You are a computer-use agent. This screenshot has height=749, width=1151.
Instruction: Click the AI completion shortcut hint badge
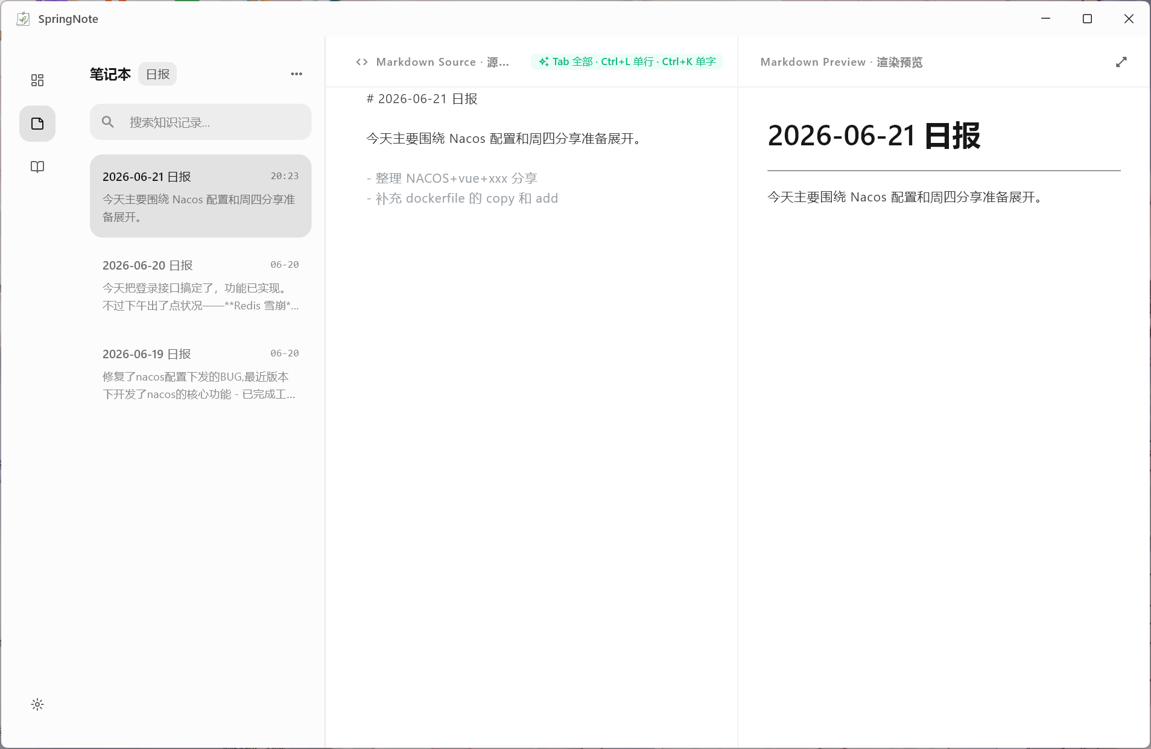627,62
